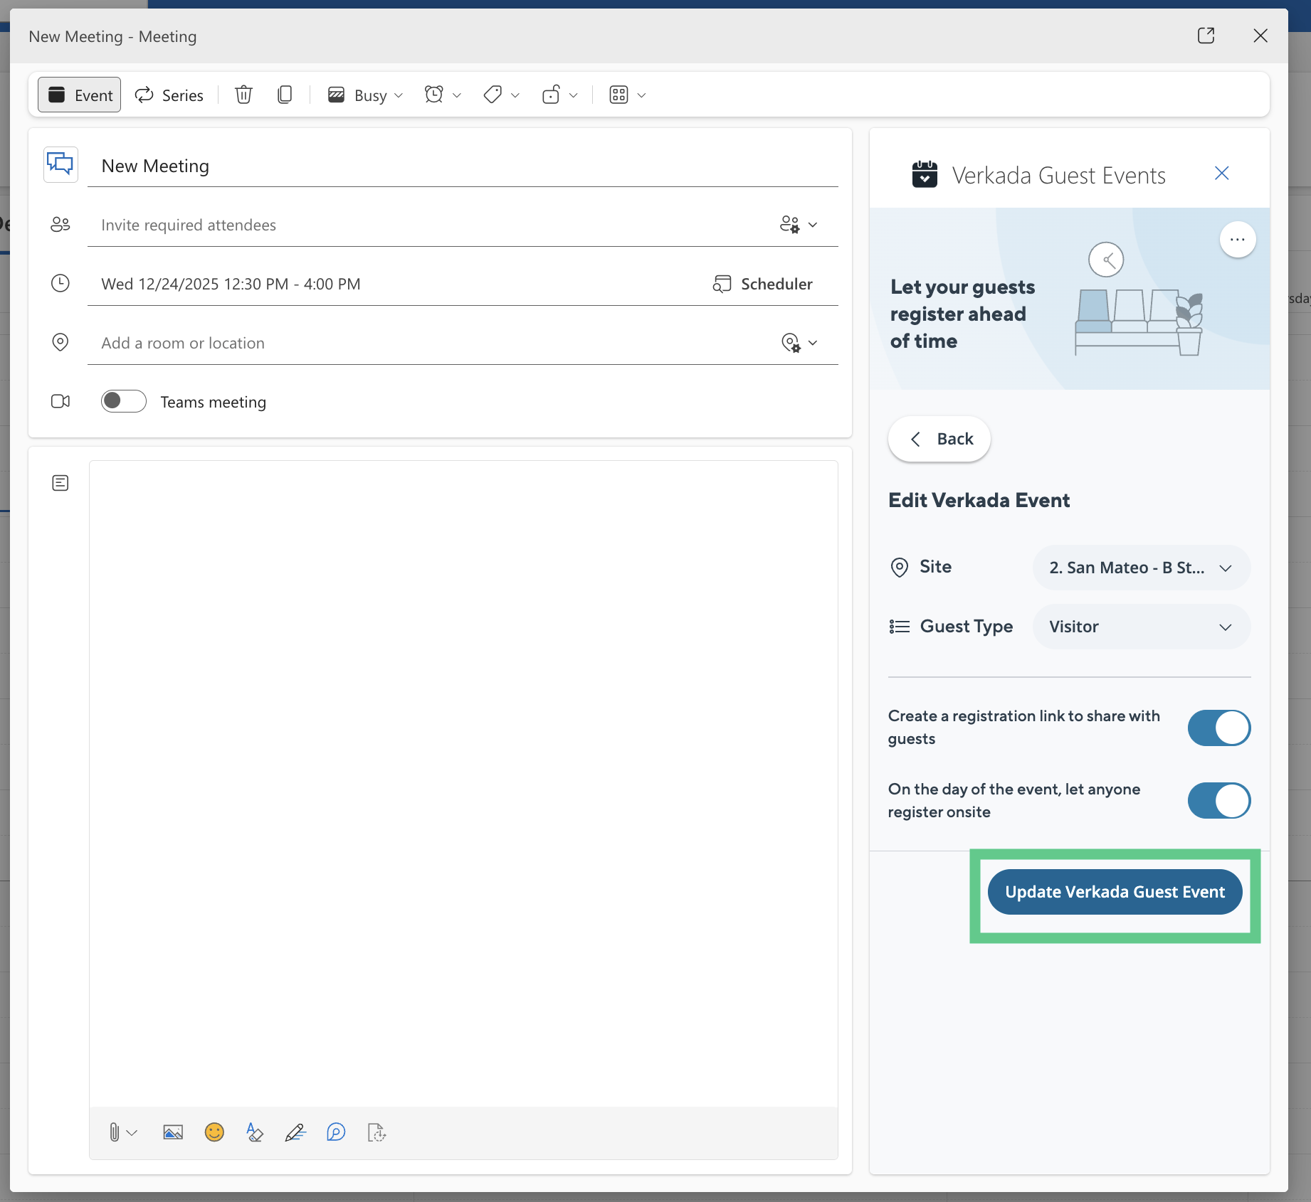Open the Busy status dropdown

pos(366,95)
